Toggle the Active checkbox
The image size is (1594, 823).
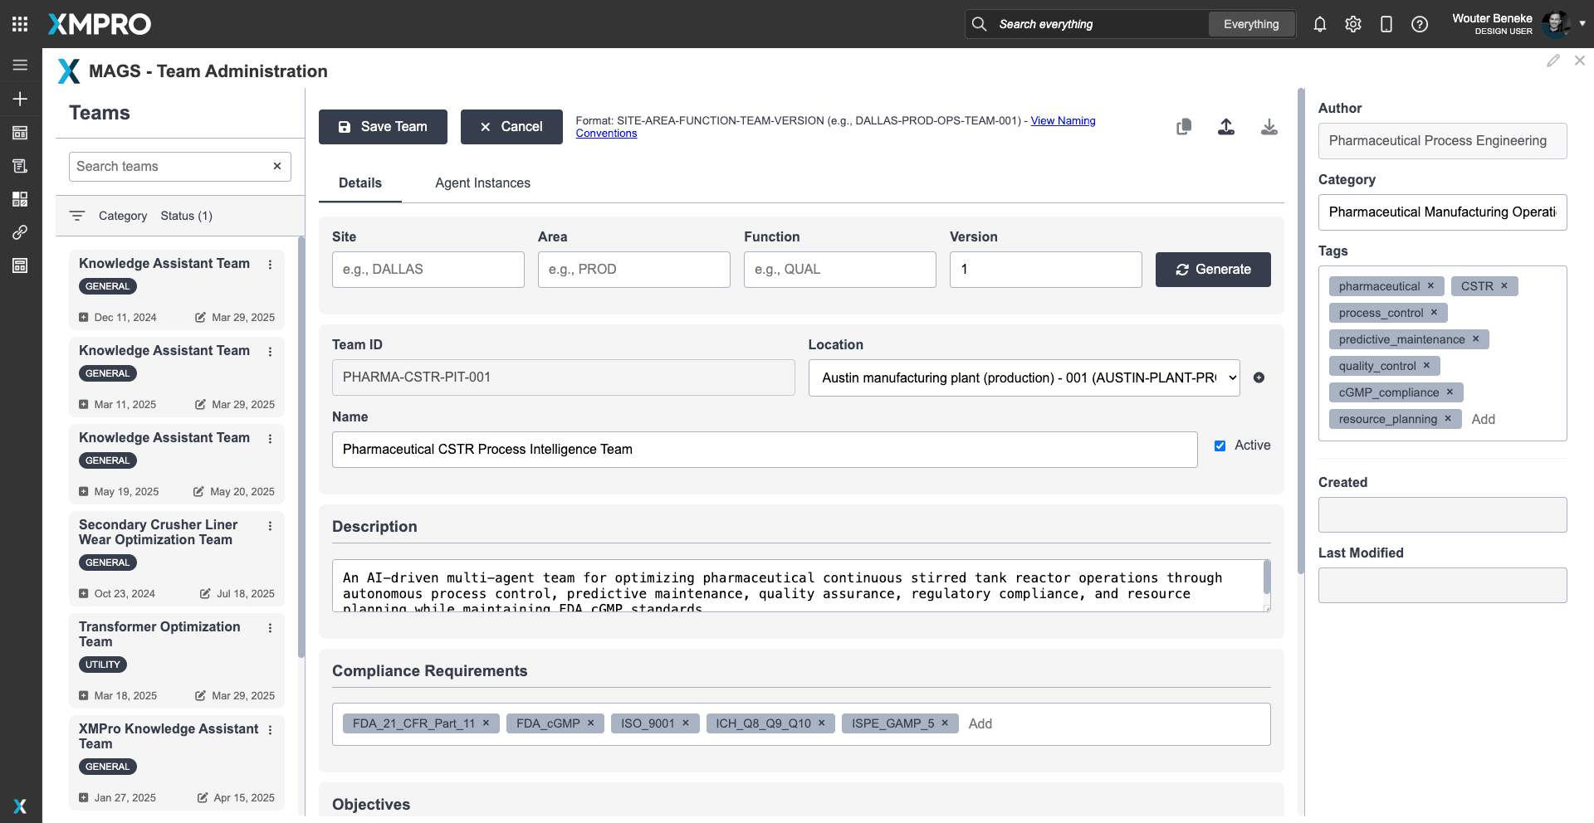point(1220,446)
